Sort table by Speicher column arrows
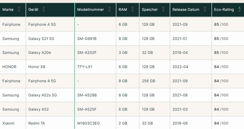 coord(163,9)
